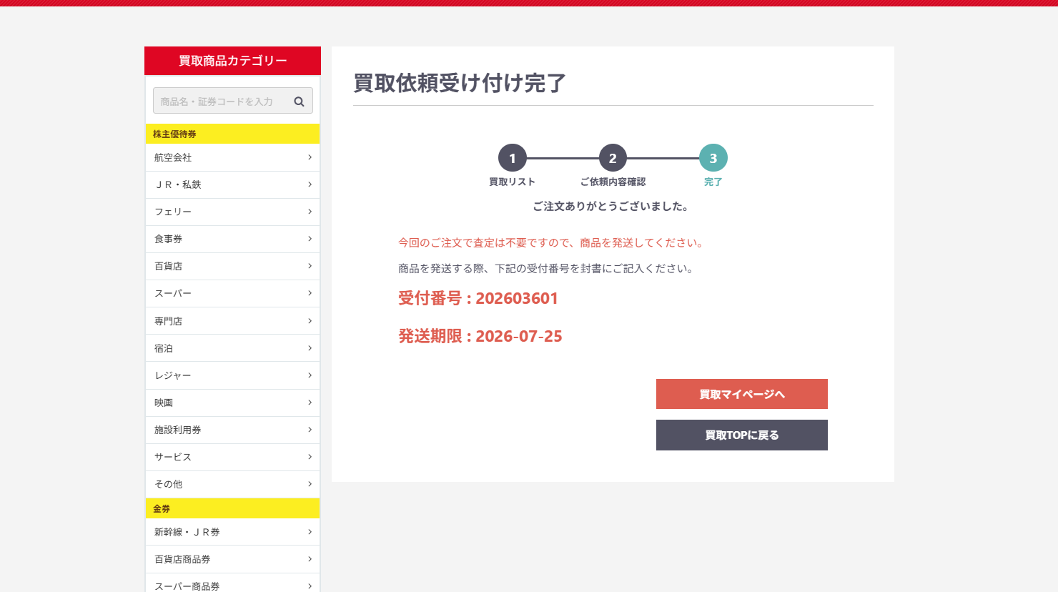Select the 宿泊 category row
The image size is (1058, 592).
[232, 348]
